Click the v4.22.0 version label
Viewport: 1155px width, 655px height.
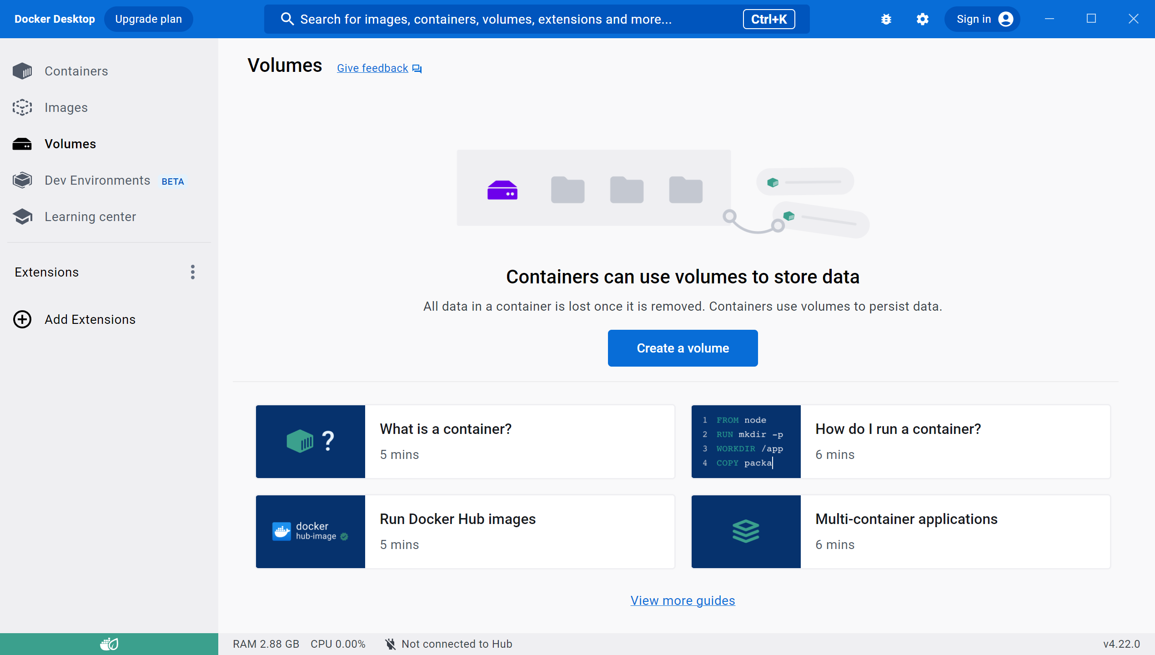[1121, 644]
